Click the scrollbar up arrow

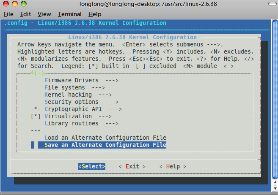(x=275, y=182)
